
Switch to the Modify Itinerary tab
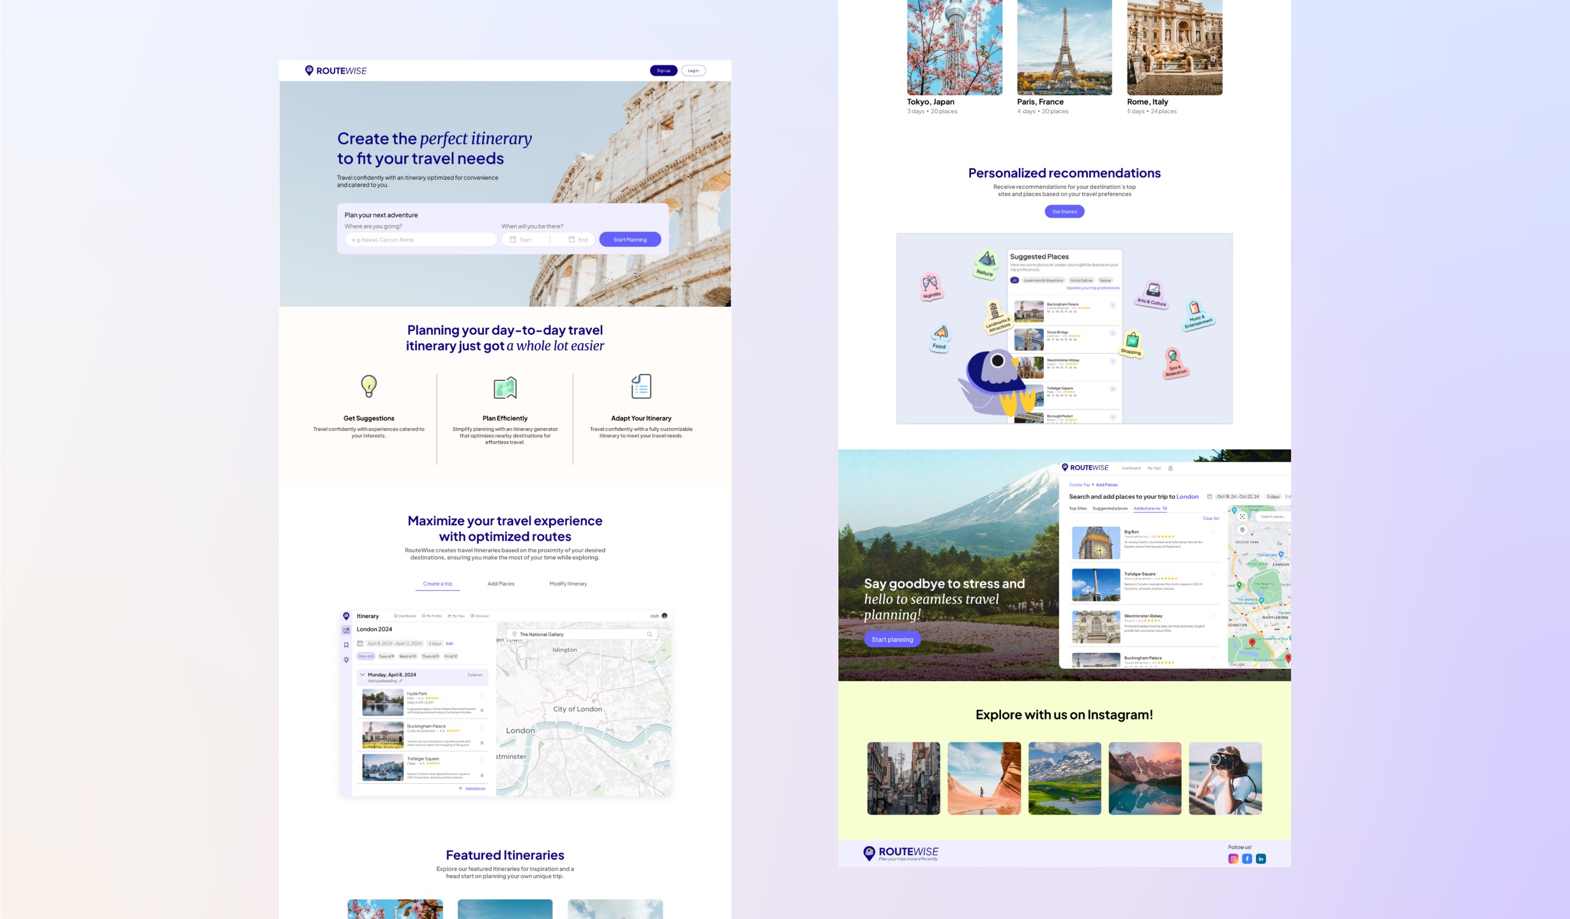pyautogui.click(x=567, y=584)
